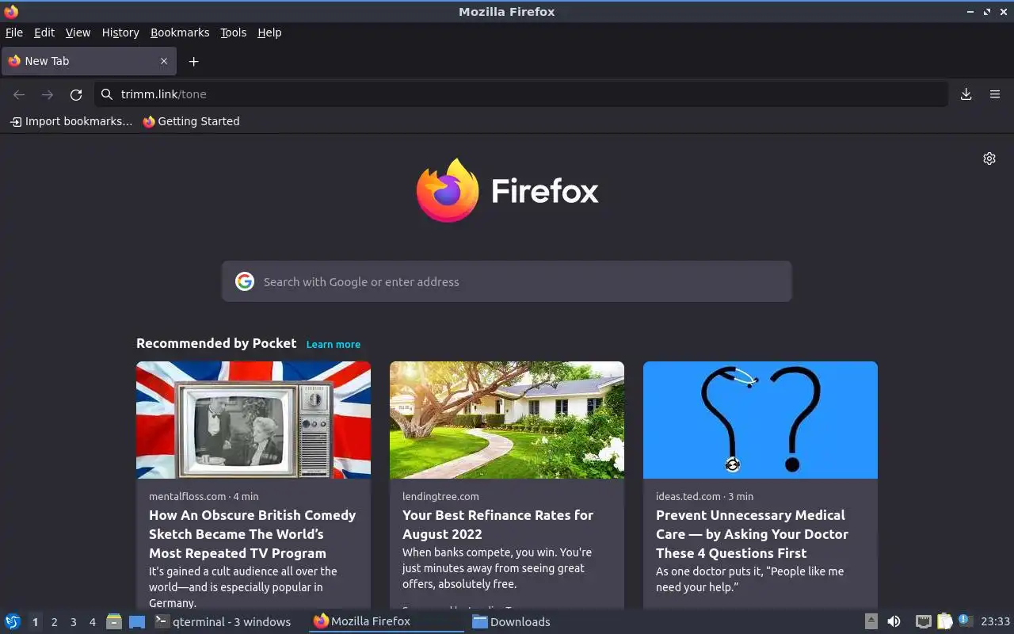Open a new tab with the plus icon
The width and height of the screenshot is (1014, 634).
pyautogui.click(x=193, y=61)
